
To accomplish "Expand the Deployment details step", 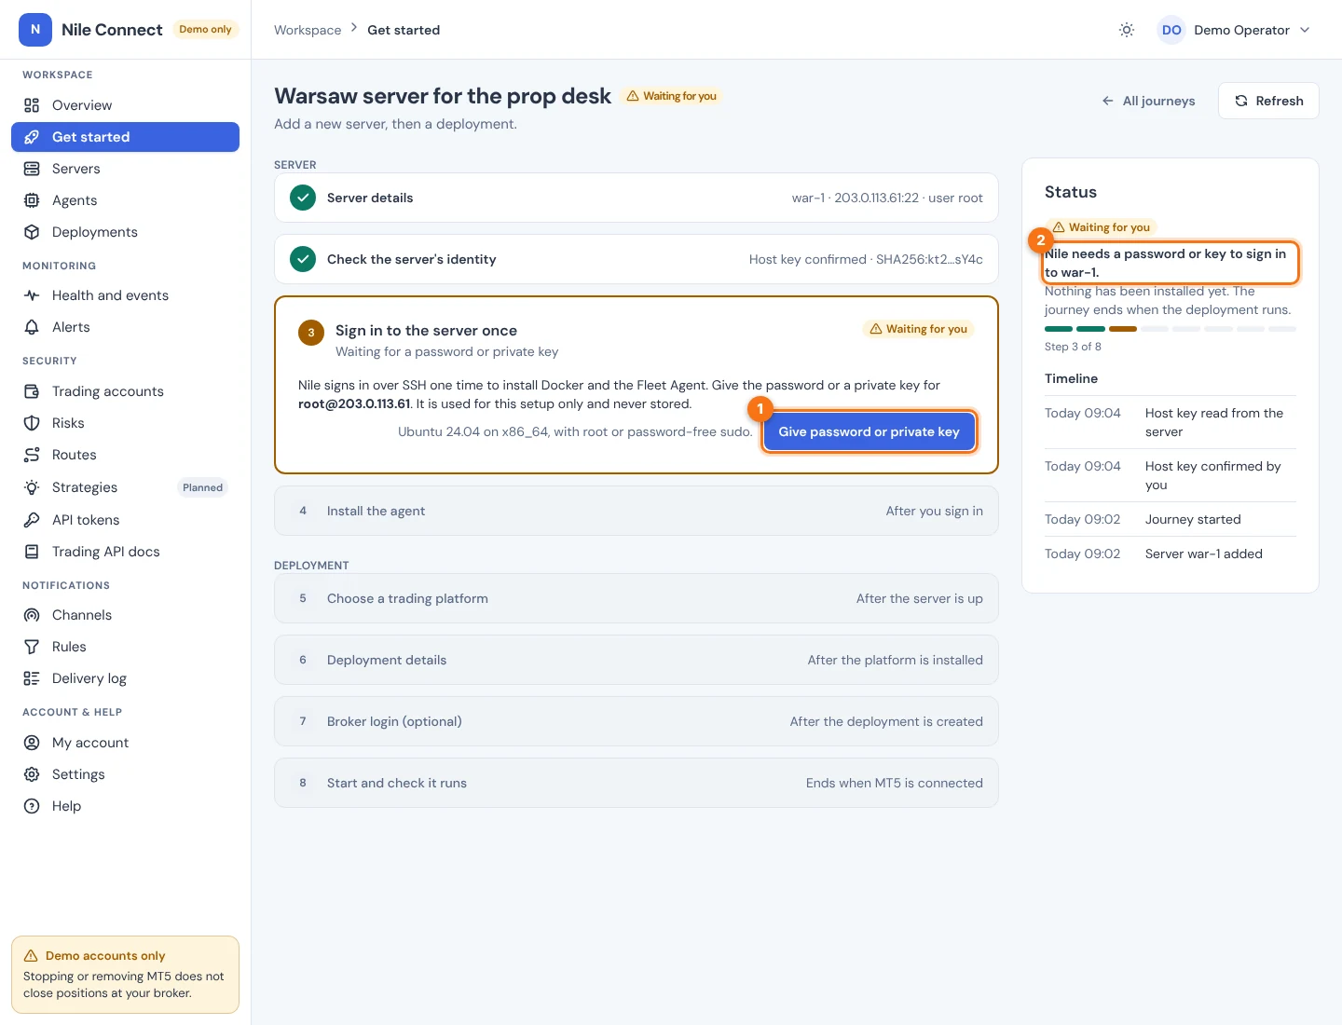I will coord(637,660).
